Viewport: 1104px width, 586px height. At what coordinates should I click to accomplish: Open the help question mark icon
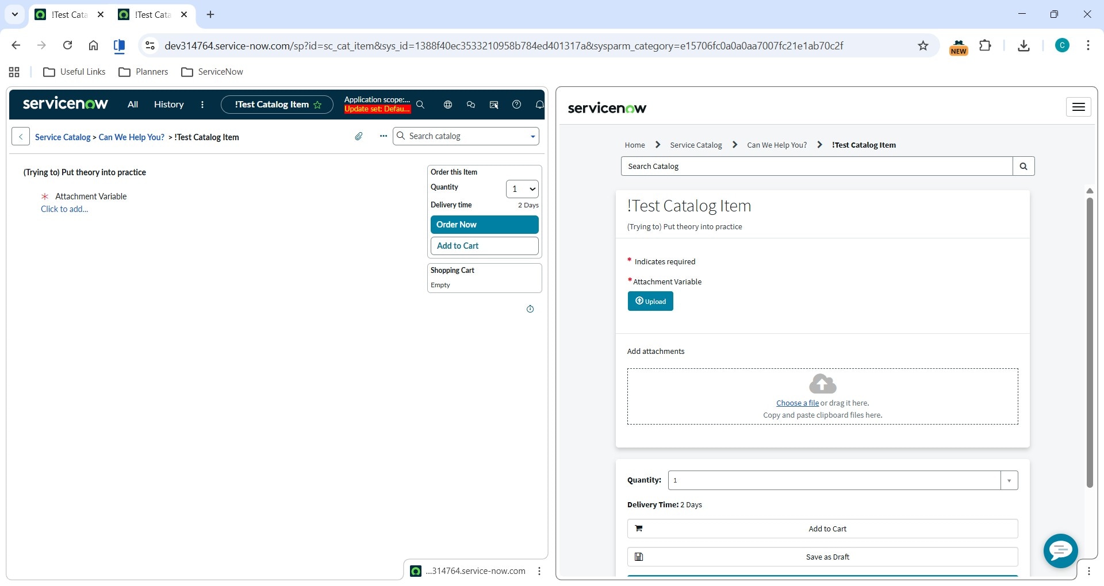[x=517, y=105]
